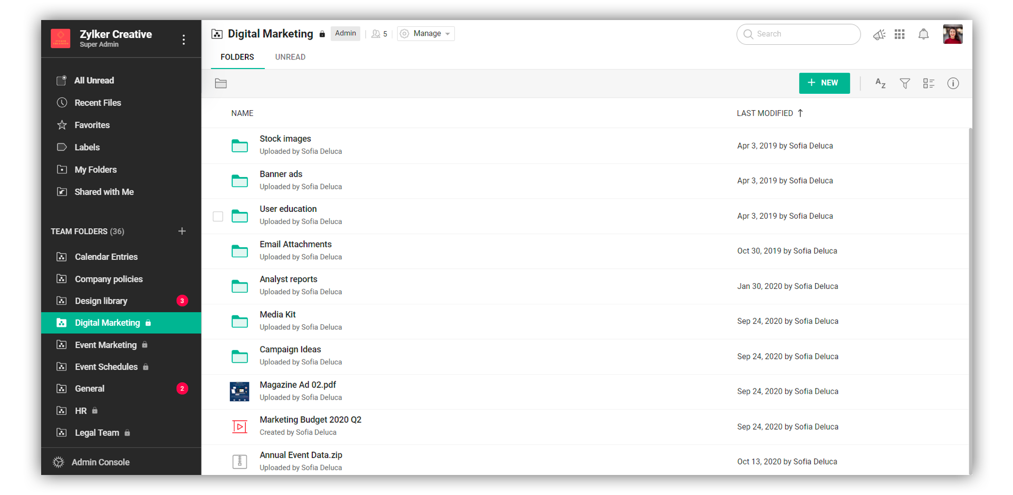Open the apps grid launcher
This screenshot has height=495, width=1013.
900,34
